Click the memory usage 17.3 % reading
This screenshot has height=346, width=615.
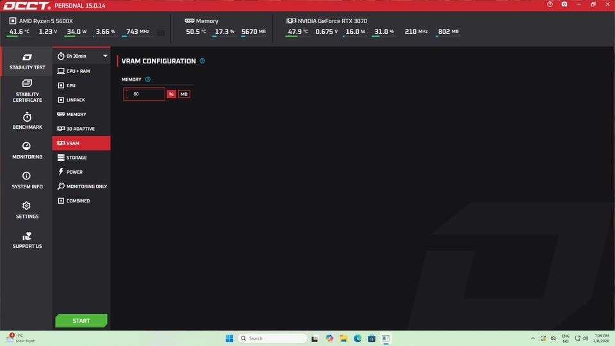224,32
